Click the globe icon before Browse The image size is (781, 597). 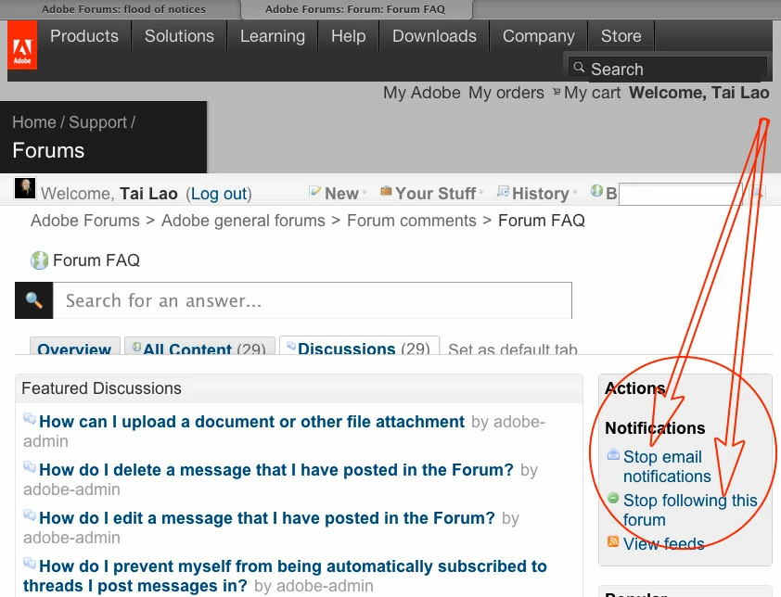596,191
